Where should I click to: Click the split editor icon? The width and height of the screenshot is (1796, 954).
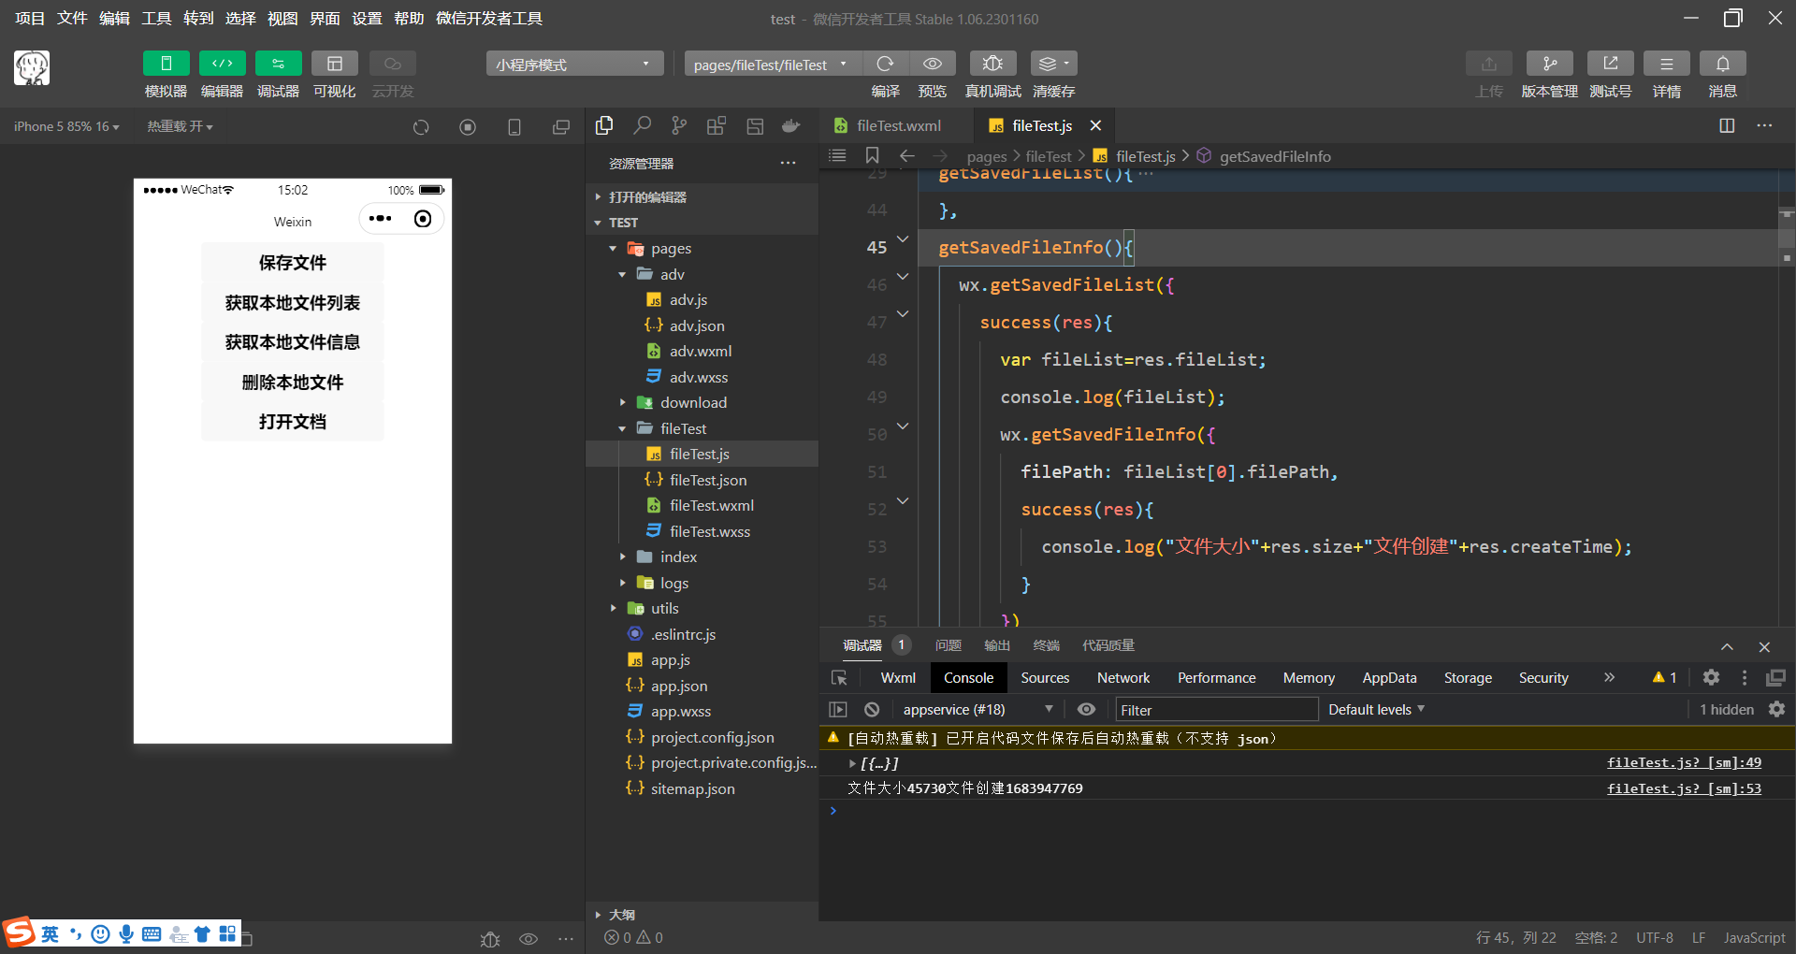[1727, 125]
